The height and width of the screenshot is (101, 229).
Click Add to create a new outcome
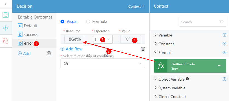click(24, 54)
